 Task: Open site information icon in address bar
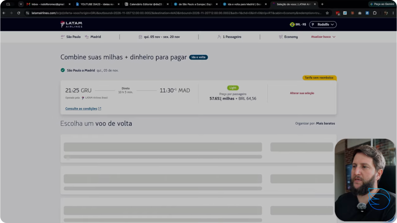tap(27, 13)
